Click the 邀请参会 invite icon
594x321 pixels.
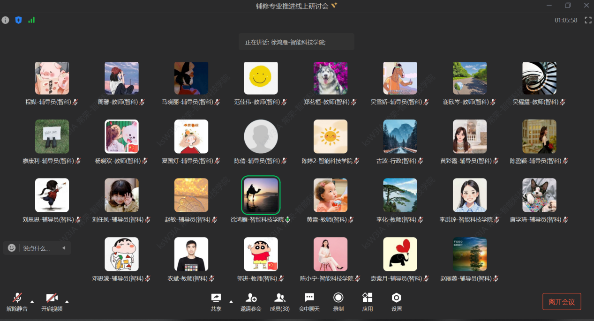click(251, 301)
